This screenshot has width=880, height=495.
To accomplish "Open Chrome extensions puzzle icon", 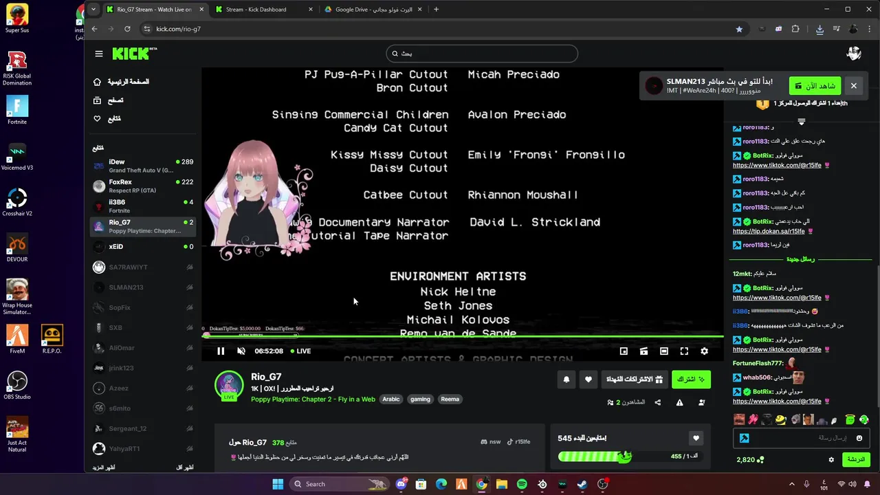I will 795,29.
